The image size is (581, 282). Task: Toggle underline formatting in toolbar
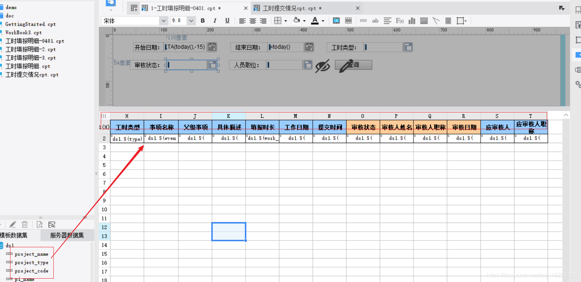(227, 21)
